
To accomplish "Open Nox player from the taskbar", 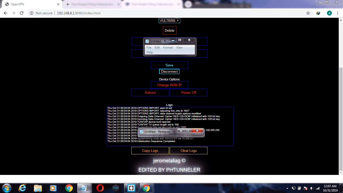I will (116, 188).
